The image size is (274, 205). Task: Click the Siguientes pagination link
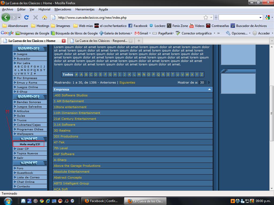pos(127,82)
